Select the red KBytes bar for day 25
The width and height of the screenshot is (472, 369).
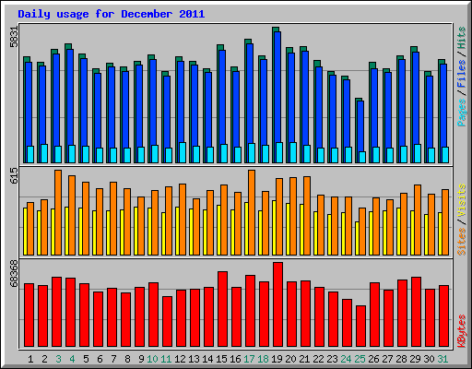tap(360, 327)
